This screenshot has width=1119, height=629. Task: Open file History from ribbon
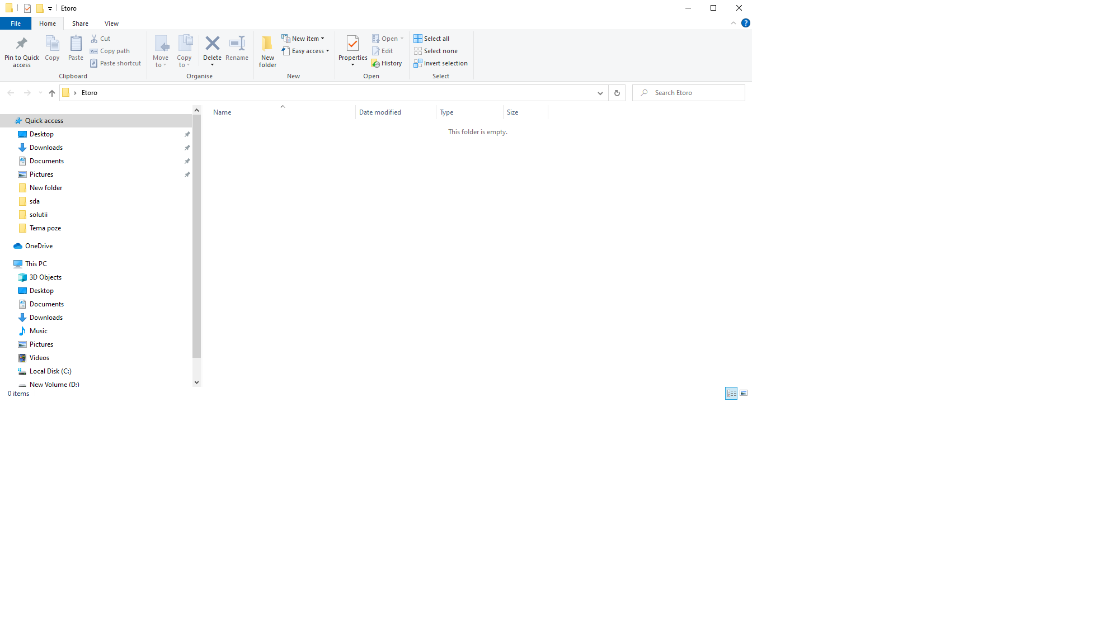(x=387, y=63)
